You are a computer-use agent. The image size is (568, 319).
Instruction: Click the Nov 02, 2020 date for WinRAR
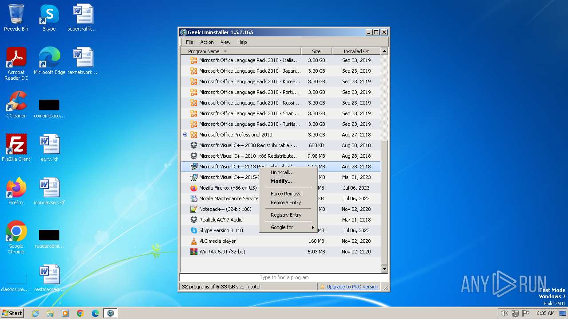click(356, 252)
